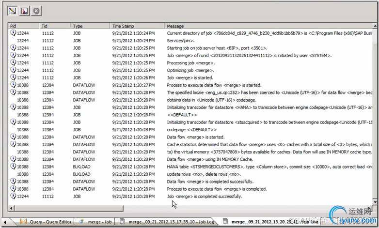Click info icon on 'Data flow <merge> is started' row
This screenshot has height=228, width=379.
click(13, 137)
